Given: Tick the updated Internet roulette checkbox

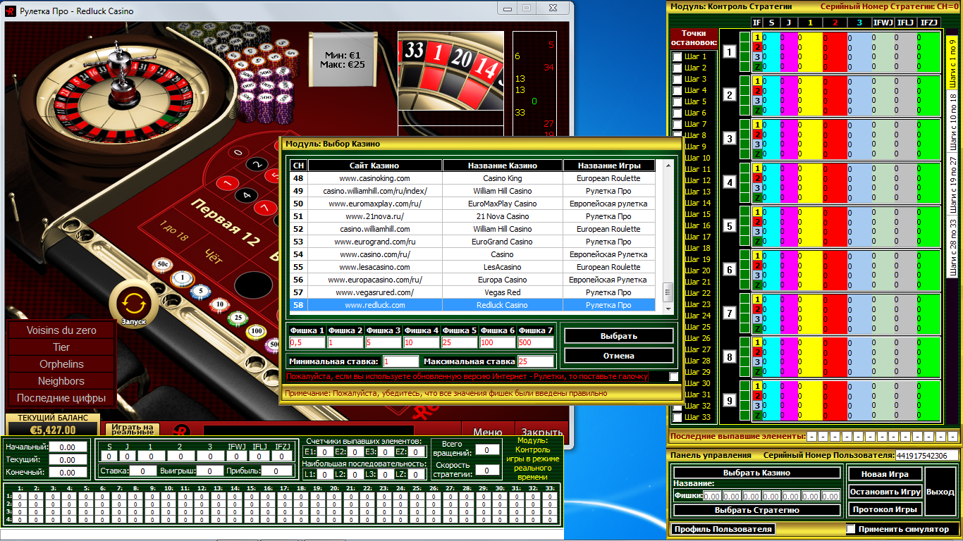Looking at the screenshot, I should pyautogui.click(x=674, y=377).
